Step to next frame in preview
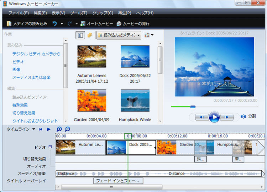 pyautogui.click(x=226, y=117)
